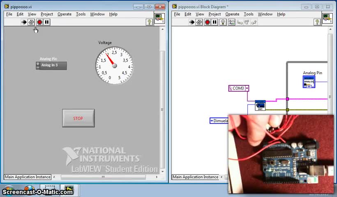The height and width of the screenshot is (197, 337).
Task: Click Block Diagram scroll-up arrow
Action: coord(330,29)
